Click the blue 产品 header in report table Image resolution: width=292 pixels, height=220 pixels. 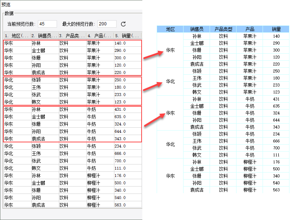(250, 29)
